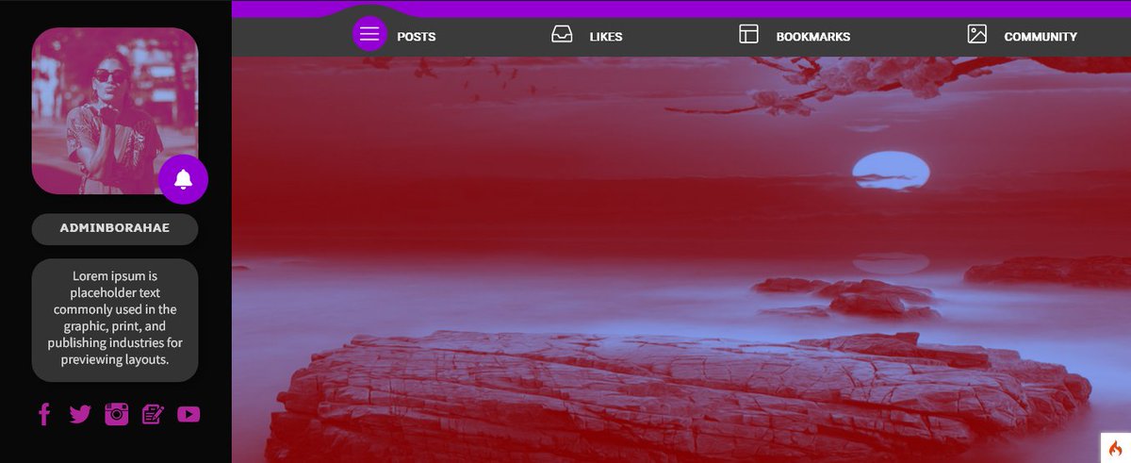Go to the Community tab
This screenshot has height=463, width=1131.
pos(1041,37)
